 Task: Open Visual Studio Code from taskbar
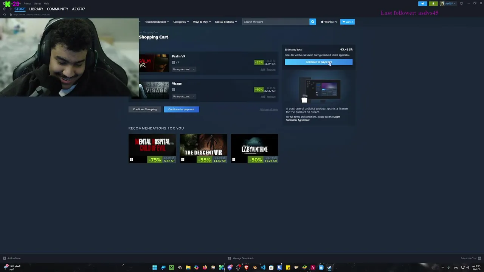[263, 267]
